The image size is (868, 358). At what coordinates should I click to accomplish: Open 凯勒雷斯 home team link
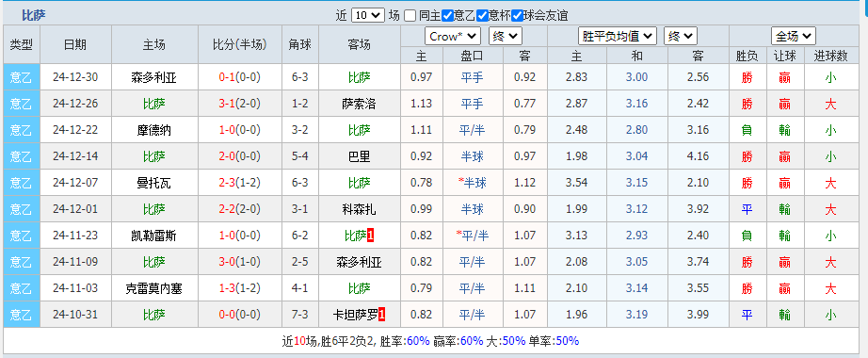click(x=154, y=236)
